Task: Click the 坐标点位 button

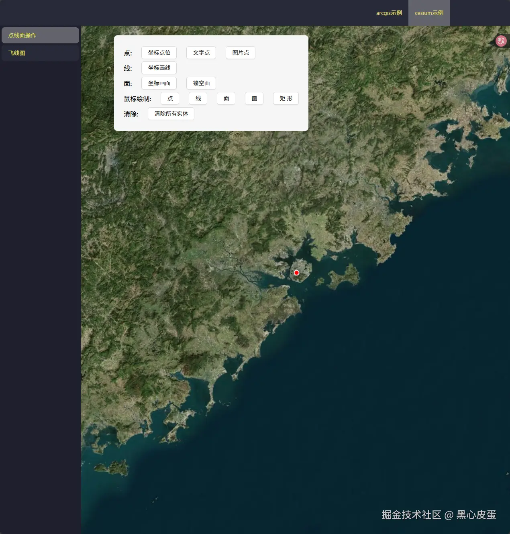Action: pos(159,53)
